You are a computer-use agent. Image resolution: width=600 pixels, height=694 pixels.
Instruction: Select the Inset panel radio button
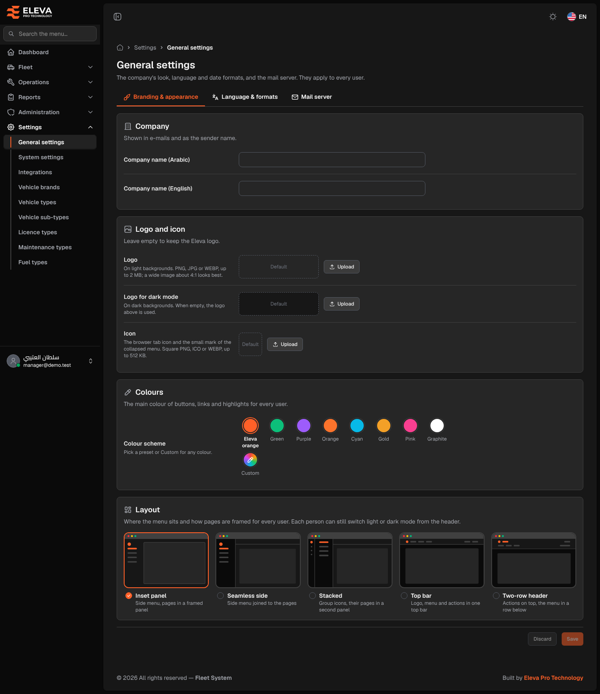pyautogui.click(x=129, y=596)
